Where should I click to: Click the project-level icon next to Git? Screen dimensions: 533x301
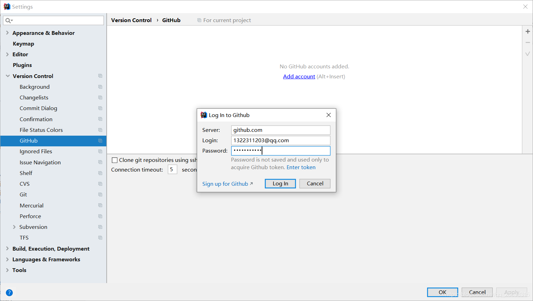(x=100, y=194)
